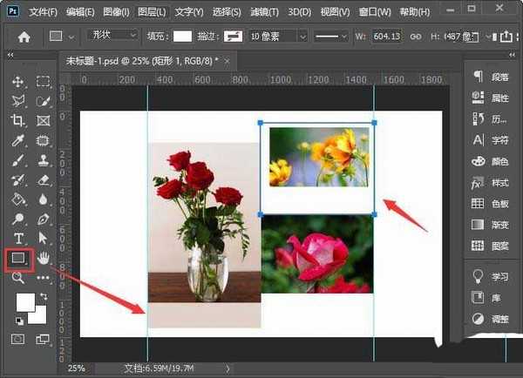Open the 字符 character panel
The width and height of the screenshot is (523, 378).
492,139
